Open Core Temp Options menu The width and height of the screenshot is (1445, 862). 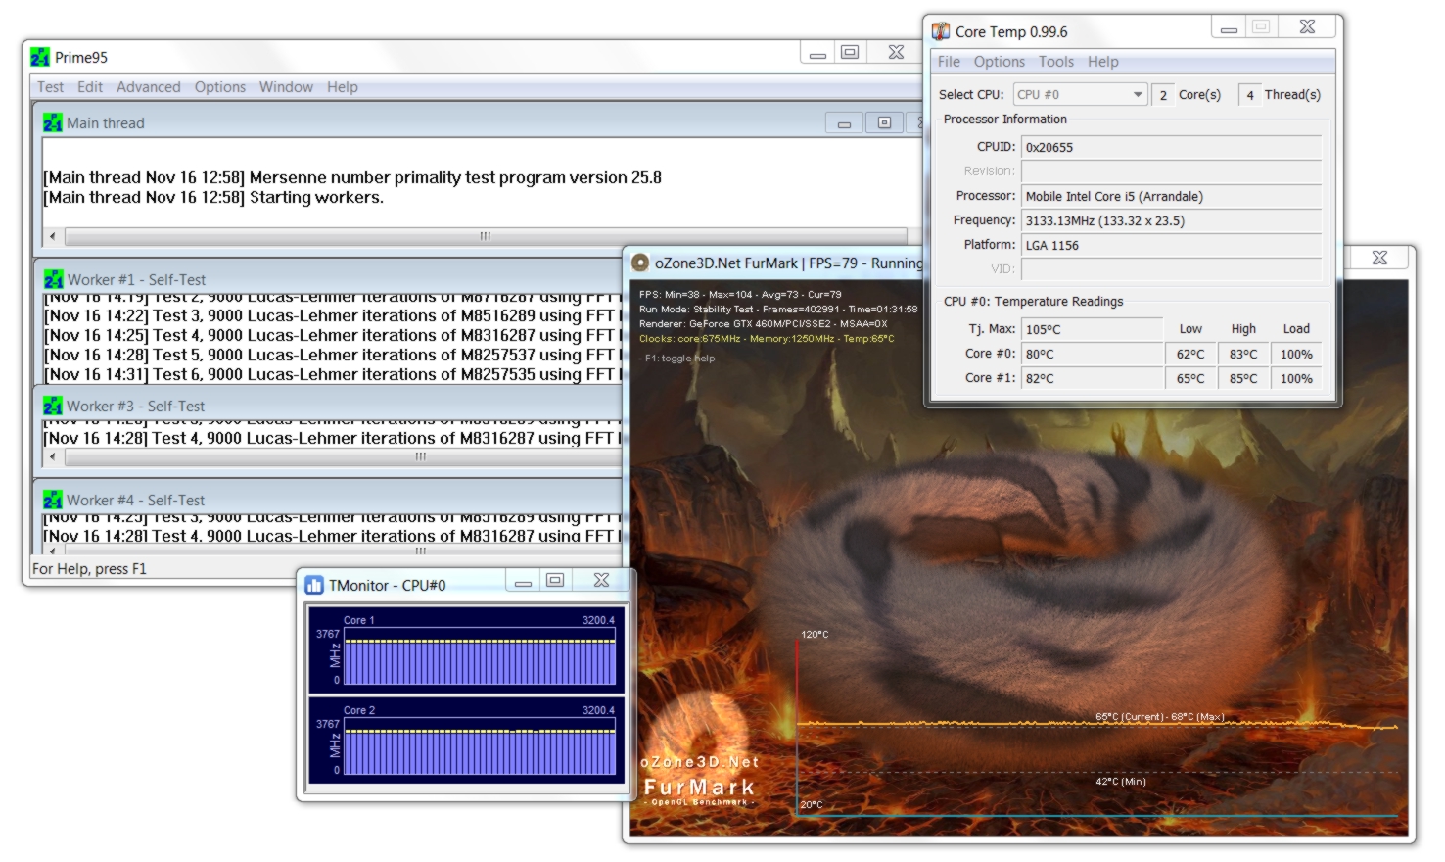click(999, 62)
